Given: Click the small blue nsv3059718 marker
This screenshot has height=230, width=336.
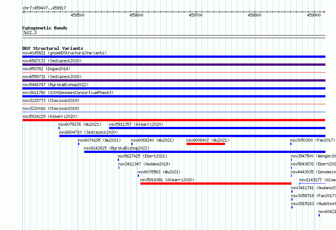Looking at the screenshot, I should coord(292,199).
